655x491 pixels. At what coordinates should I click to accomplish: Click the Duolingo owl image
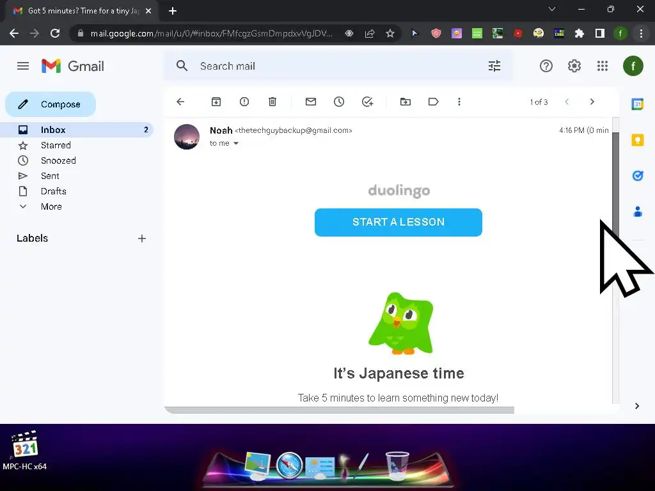pyautogui.click(x=401, y=323)
